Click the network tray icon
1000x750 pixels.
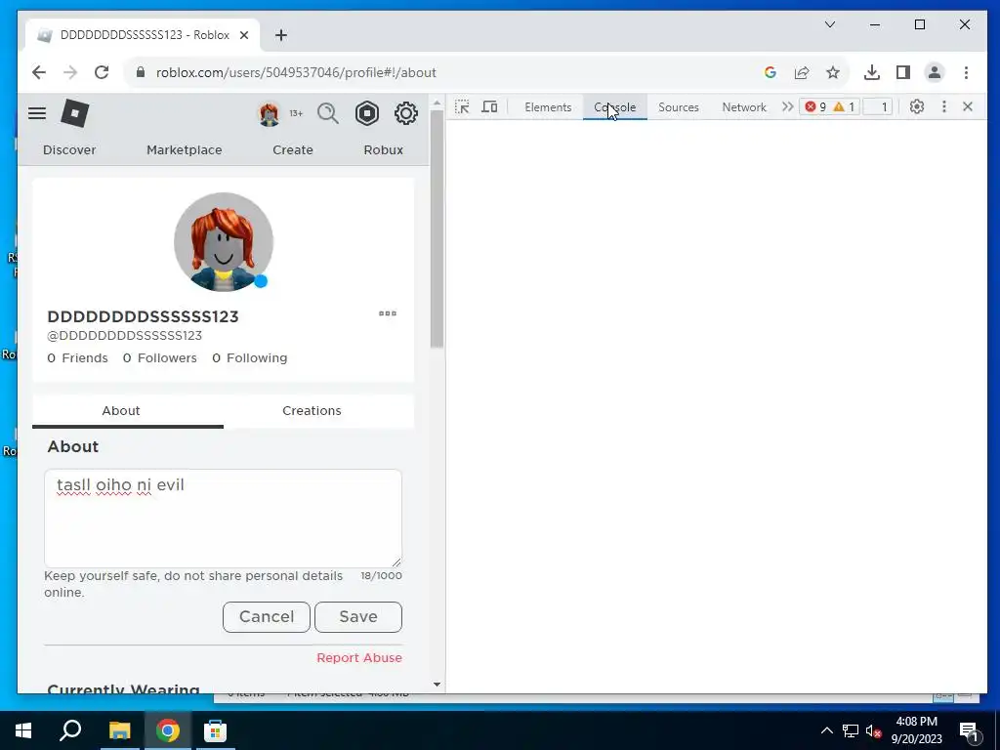851,730
